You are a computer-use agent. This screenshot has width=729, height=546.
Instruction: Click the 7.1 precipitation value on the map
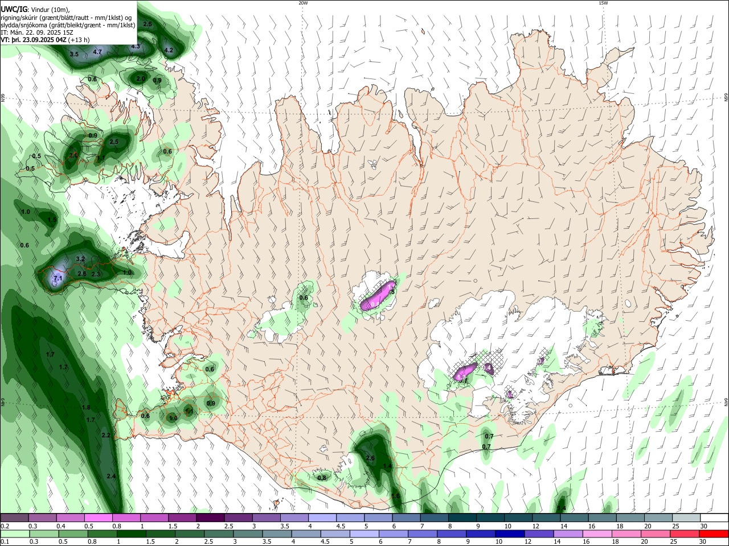click(x=58, y=279)
